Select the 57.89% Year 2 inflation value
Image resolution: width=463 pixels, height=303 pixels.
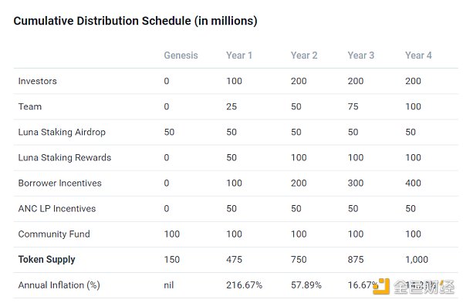pos(306,285)
